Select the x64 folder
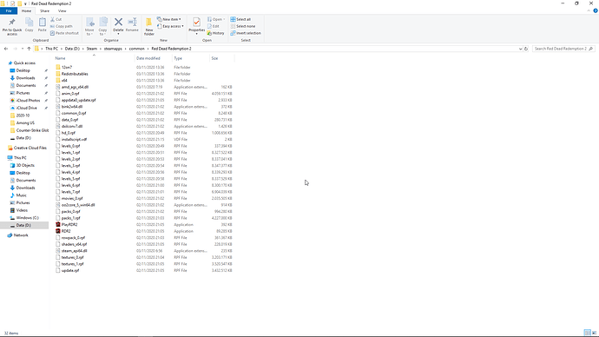599x337 pixels. [x=64, y=81]
